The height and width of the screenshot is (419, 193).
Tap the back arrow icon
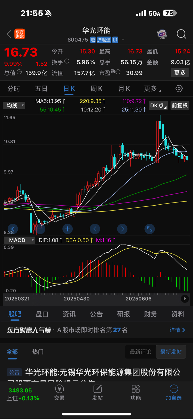(9, 34)
